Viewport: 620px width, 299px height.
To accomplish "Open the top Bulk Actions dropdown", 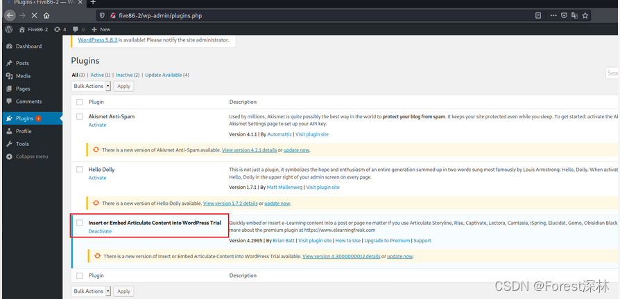I will pos(92,86).
